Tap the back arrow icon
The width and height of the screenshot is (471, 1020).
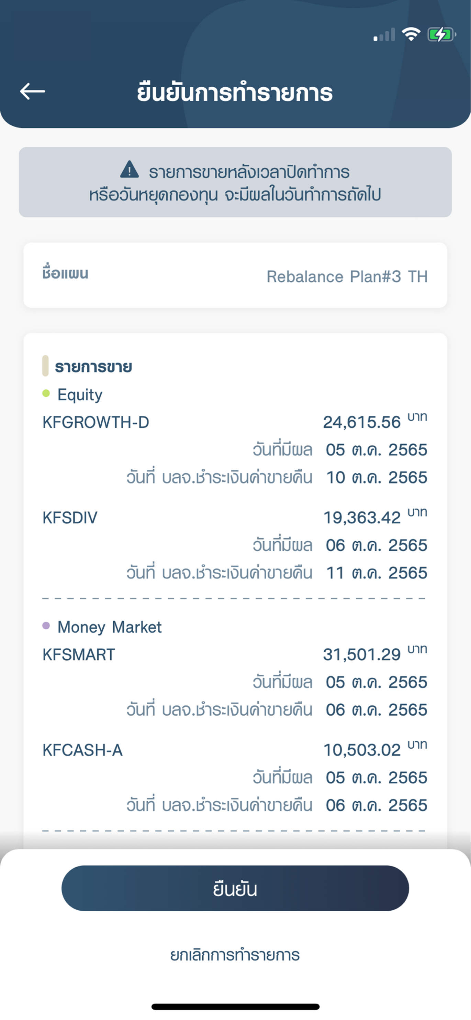32,91
